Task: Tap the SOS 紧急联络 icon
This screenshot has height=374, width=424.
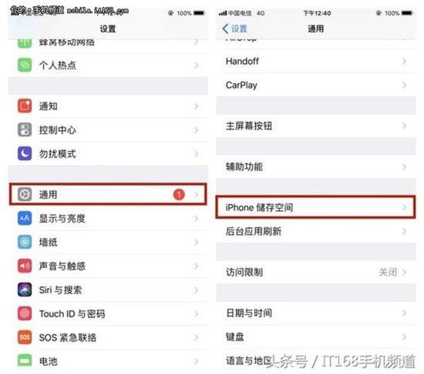Action: click(x=25, y=337)
